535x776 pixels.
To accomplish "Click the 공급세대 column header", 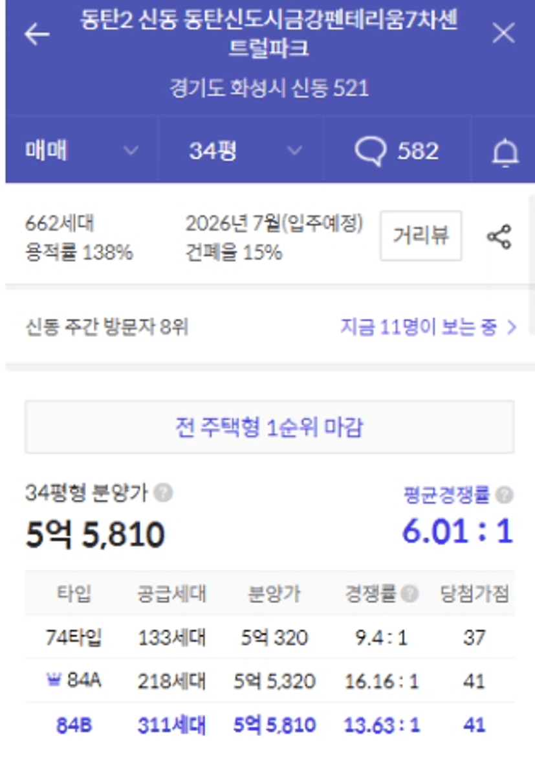I will [171, 593].
